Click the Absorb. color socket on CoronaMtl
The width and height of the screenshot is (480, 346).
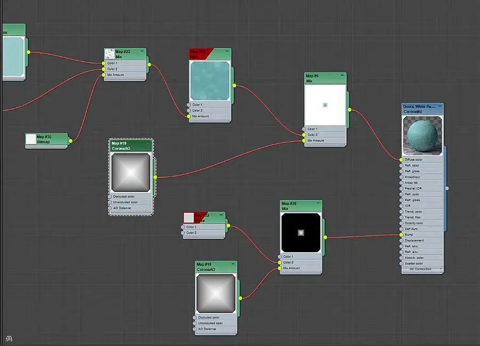(x=401, y=258)
